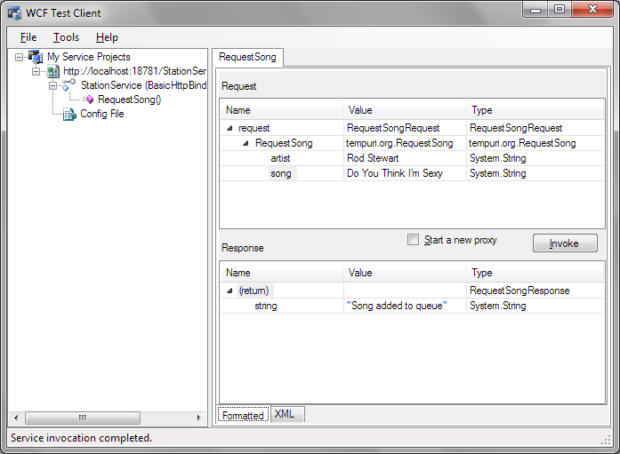
Task: Open the Help menu
Action: tap(107, 37)
